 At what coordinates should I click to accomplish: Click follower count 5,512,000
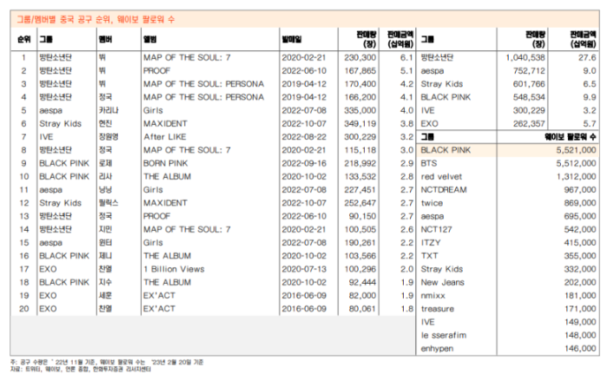pos(576,163)
